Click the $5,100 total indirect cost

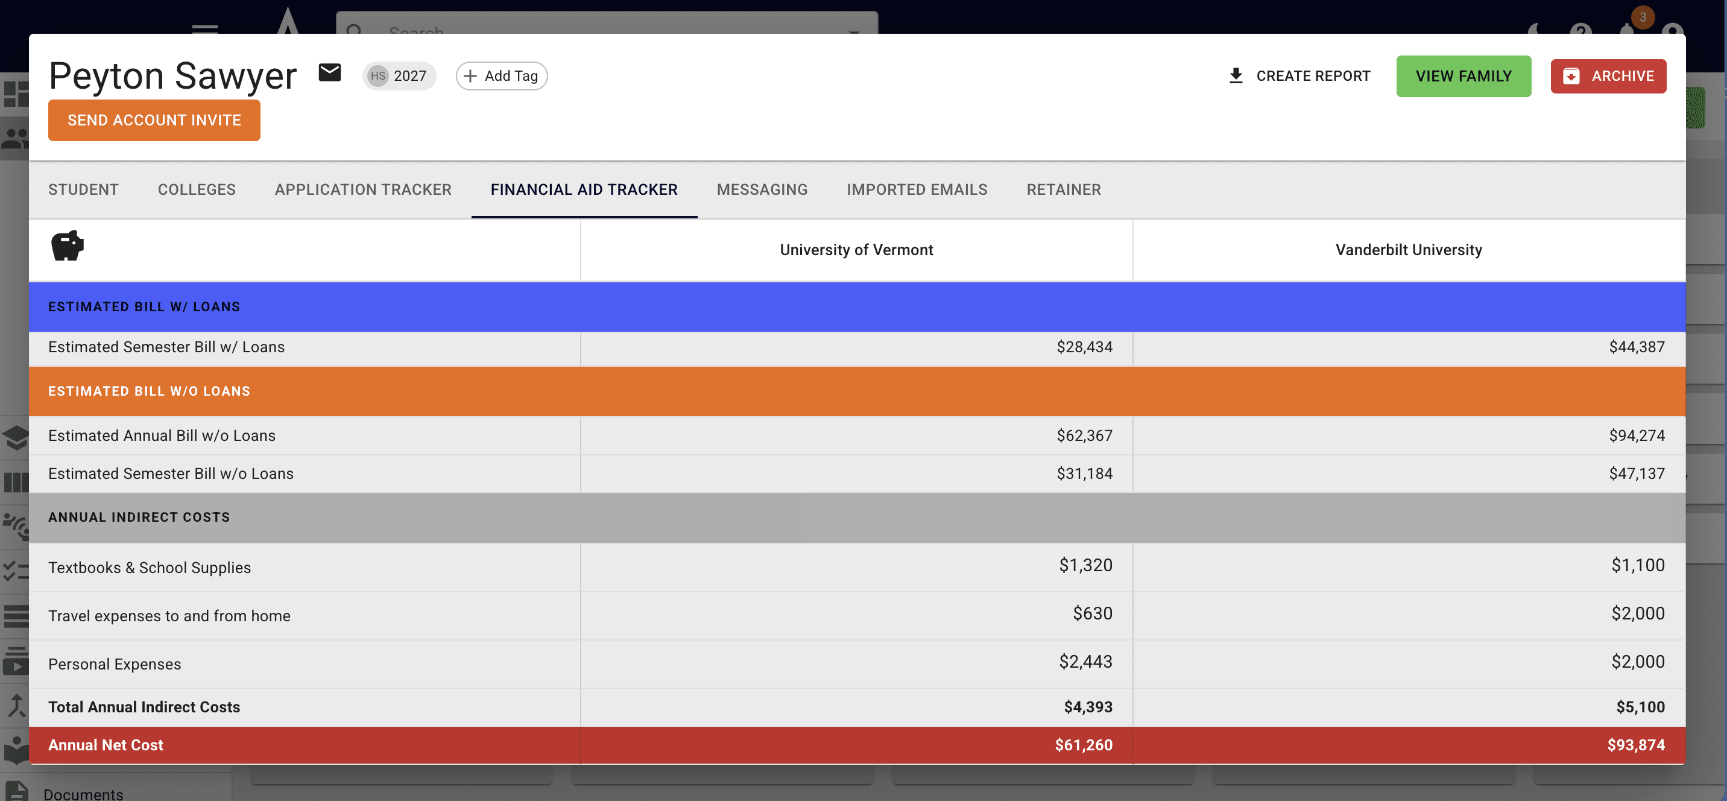tap(1641, 707)
